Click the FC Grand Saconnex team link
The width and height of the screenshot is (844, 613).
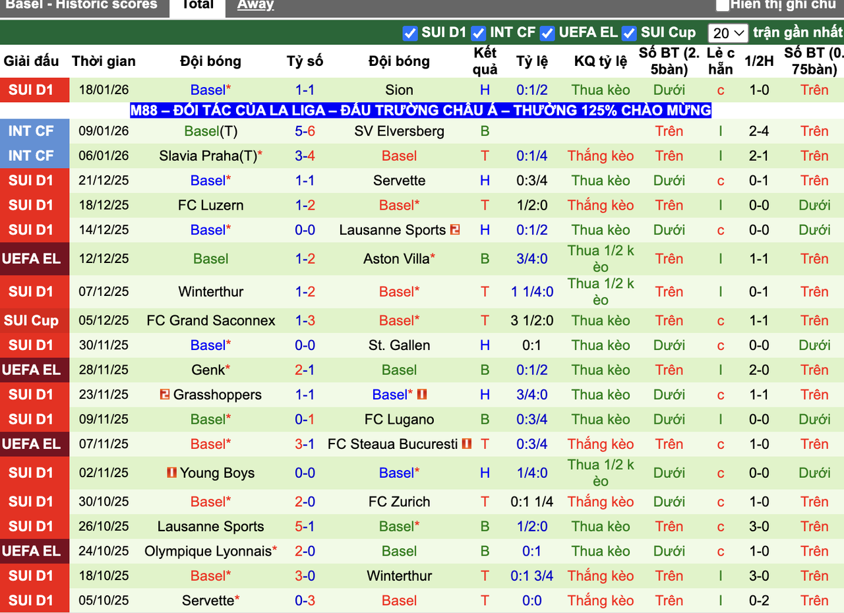coord(211,321)
